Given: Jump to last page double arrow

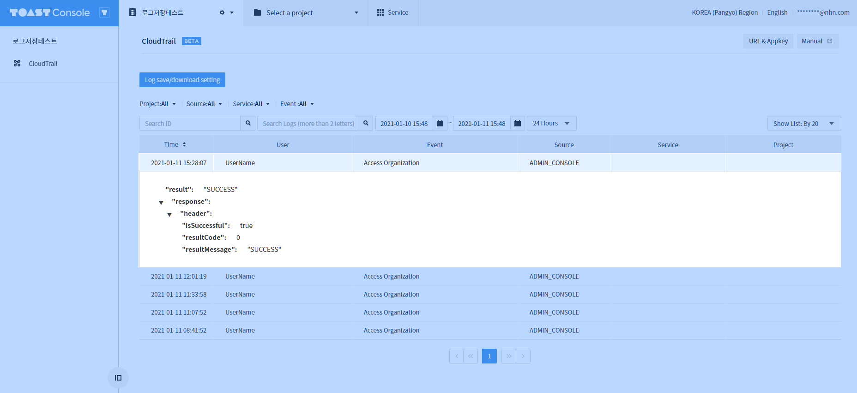Looking at the screenshot, I should pyautogui.click(x=509, y=356).
